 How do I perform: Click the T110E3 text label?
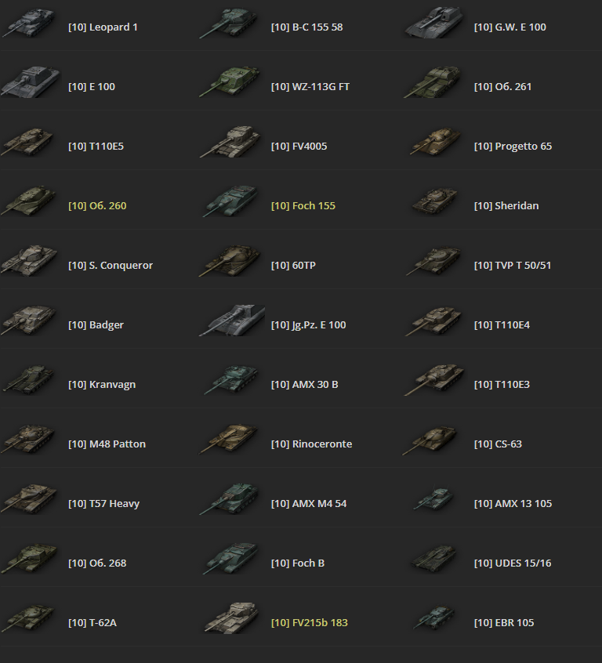502,384
